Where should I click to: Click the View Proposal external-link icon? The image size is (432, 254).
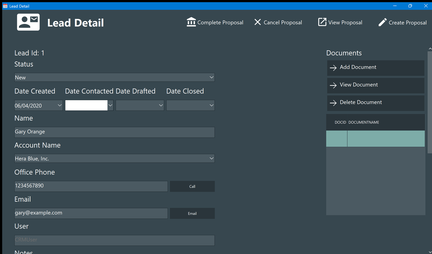coord(322,22)
